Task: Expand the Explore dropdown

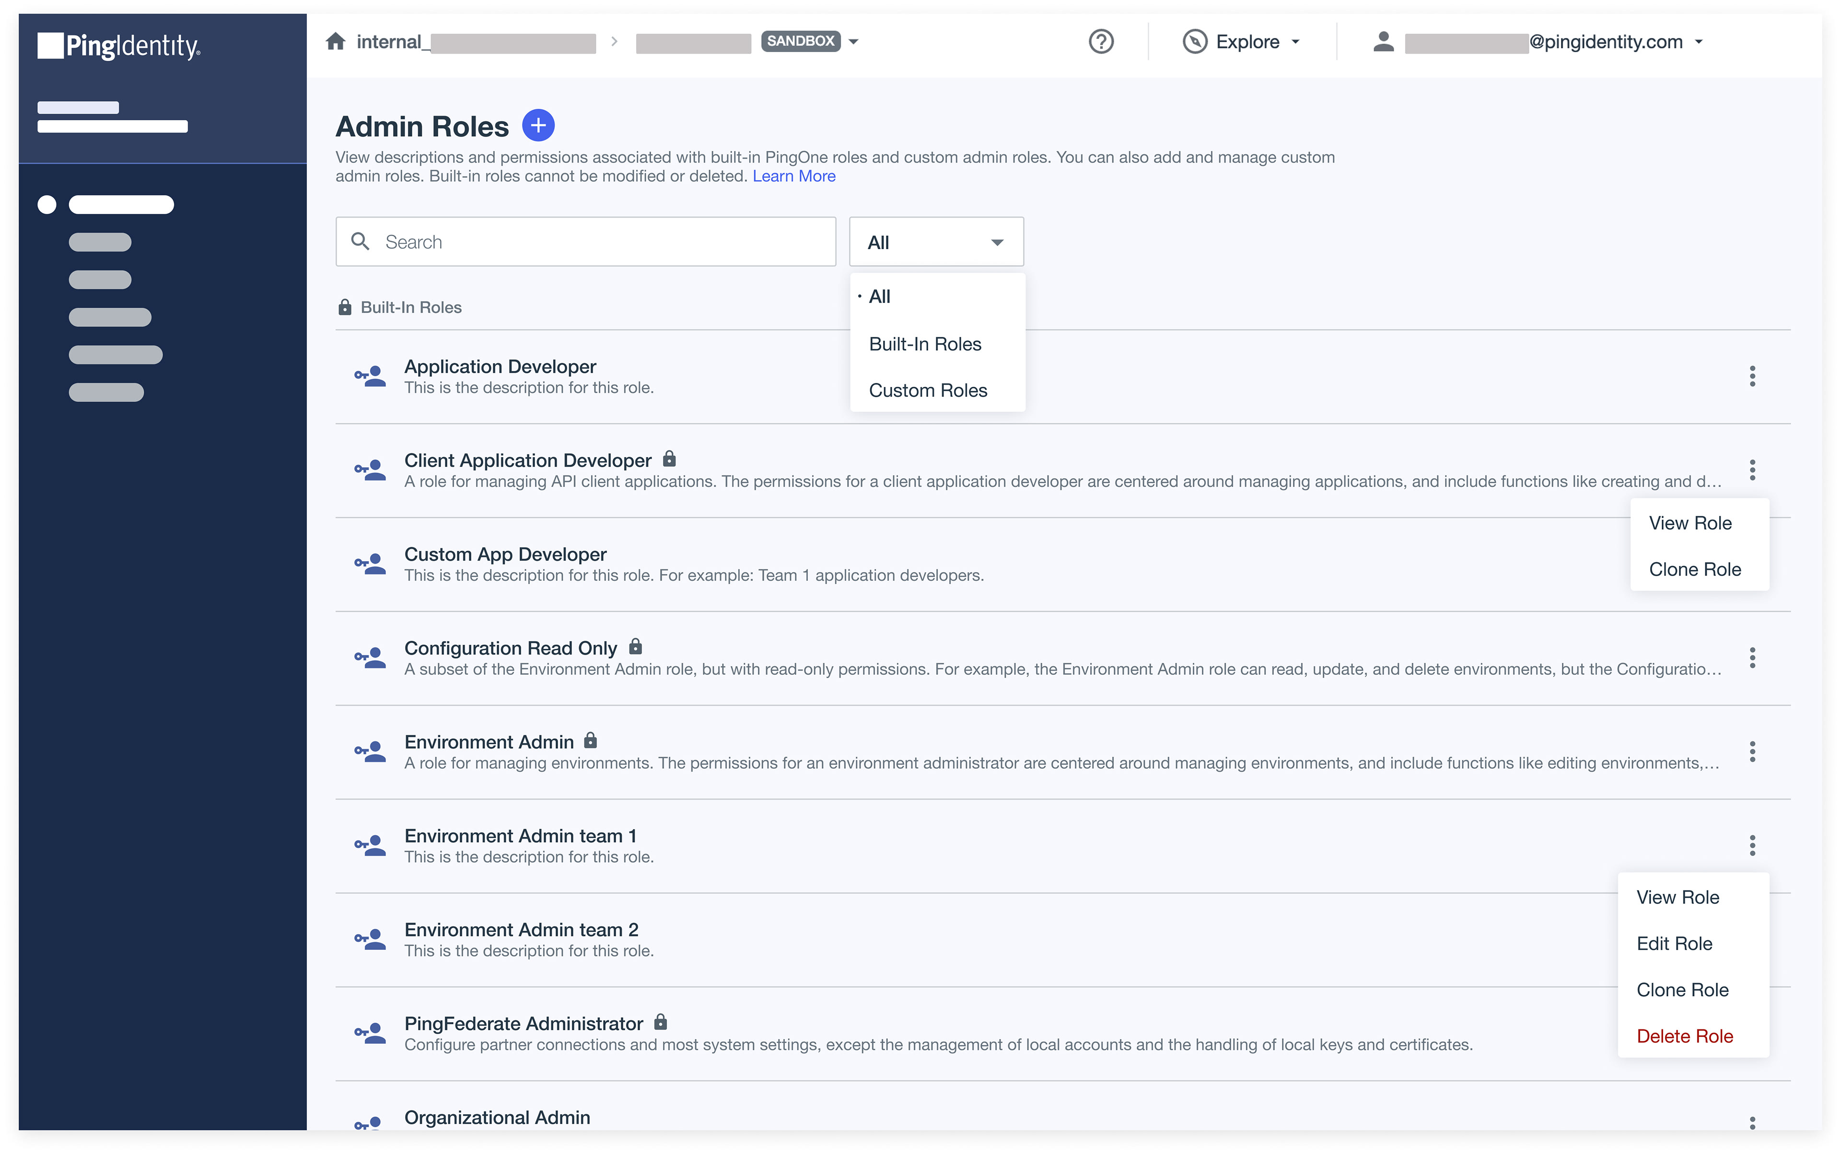Action: [x=1296, y=42]
